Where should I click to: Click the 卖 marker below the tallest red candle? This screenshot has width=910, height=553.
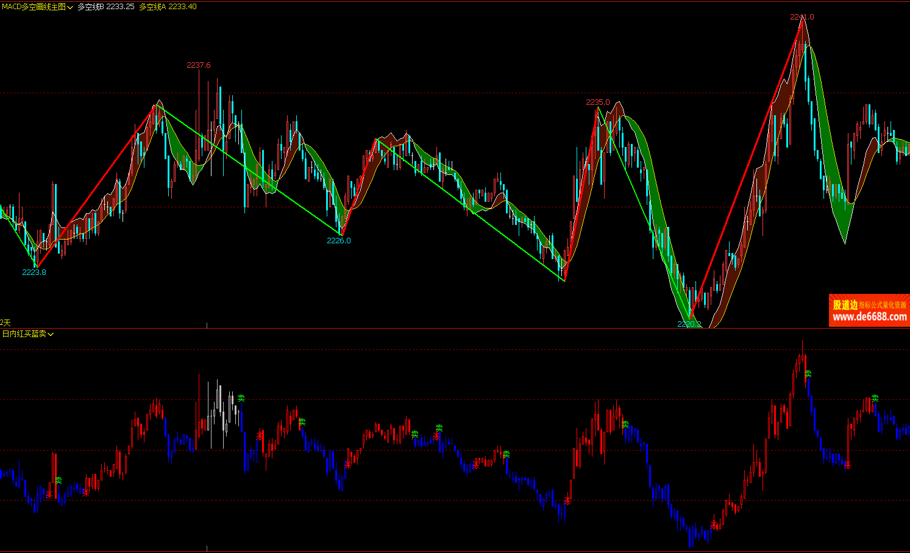click(x=808, y=373)
